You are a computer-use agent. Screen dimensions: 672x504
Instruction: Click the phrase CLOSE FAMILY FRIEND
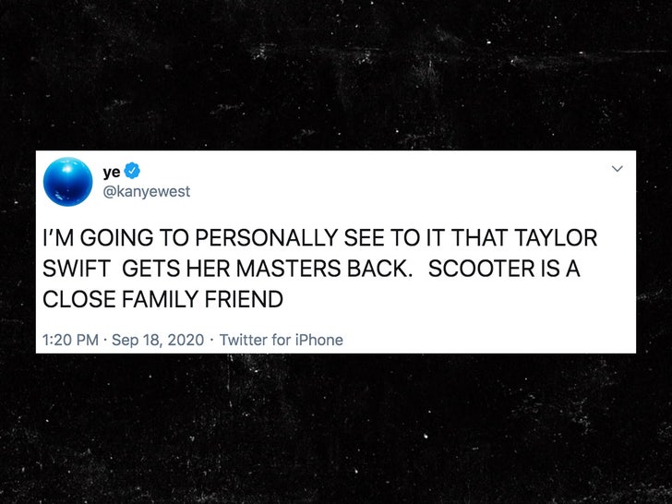[162, 299]
